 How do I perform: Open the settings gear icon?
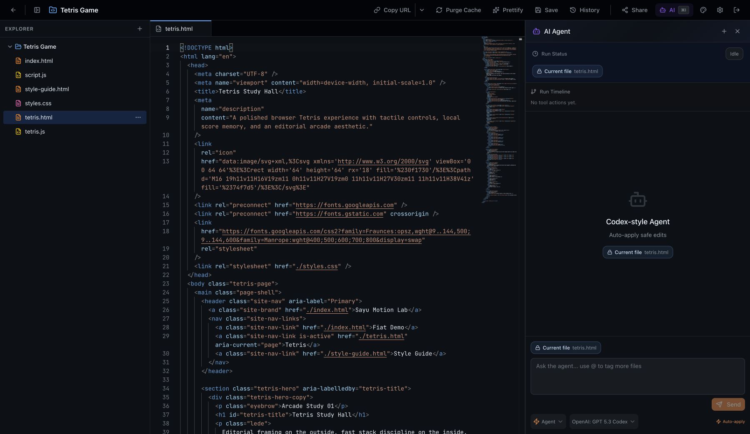(720, 10)
